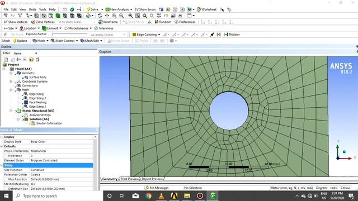Open the Help menu
This screenshot has height=201, width=358.
coord(52,9)
